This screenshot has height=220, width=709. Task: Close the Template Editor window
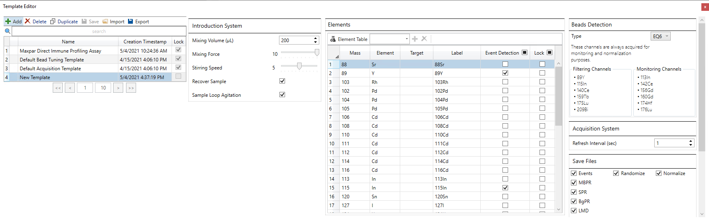(705, 7)
